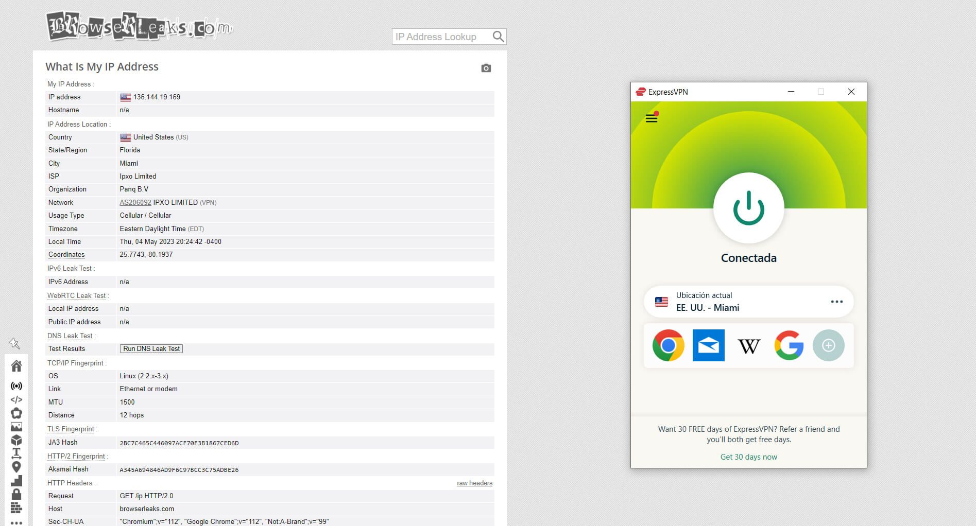Open the home icon in the sidebar

(x=16, y=366)
